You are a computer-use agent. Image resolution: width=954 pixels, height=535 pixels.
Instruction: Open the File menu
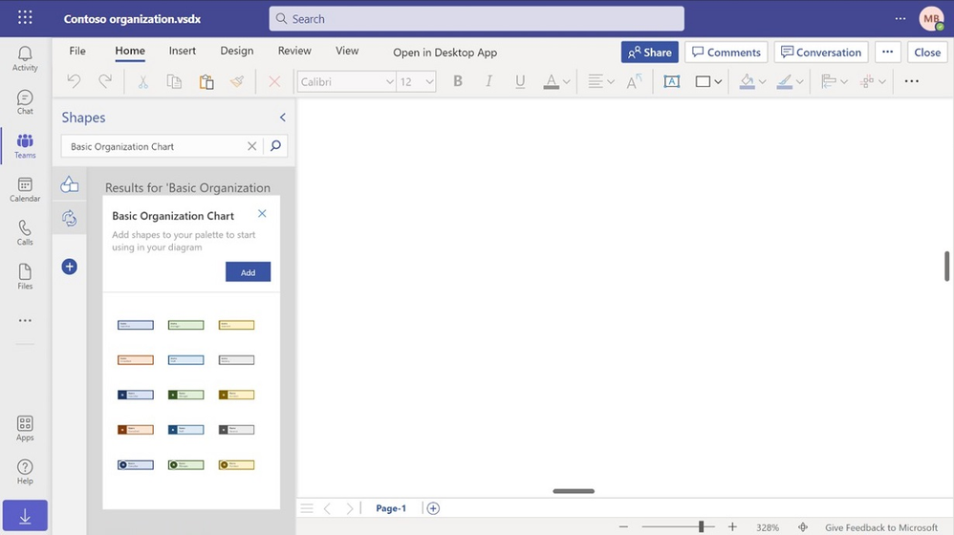(77, 51)
